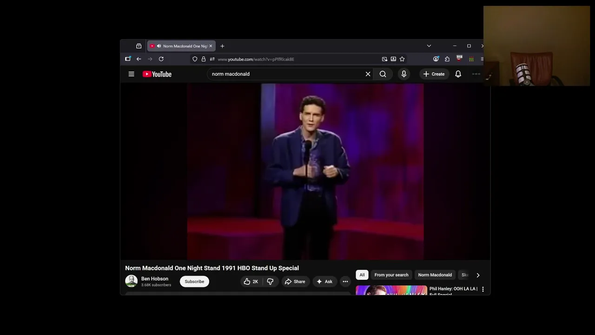Open a new browser tab
The image size is (595, 335).
[222, 46]
